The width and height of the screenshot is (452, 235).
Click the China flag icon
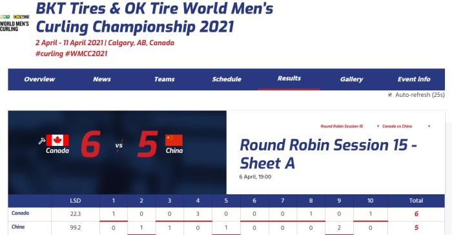point(174,140)
